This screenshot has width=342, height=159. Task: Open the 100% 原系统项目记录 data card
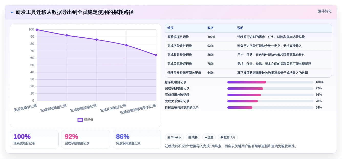click(x=34, y=139)
